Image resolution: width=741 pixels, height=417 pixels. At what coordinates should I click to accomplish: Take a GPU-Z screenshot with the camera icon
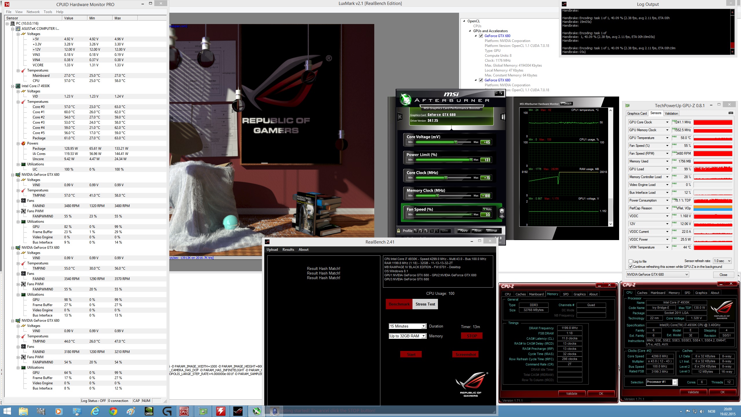(x=731, y=113)
